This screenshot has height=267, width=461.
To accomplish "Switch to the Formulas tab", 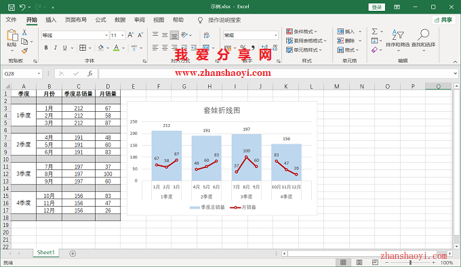I will [x=100, y=20].
